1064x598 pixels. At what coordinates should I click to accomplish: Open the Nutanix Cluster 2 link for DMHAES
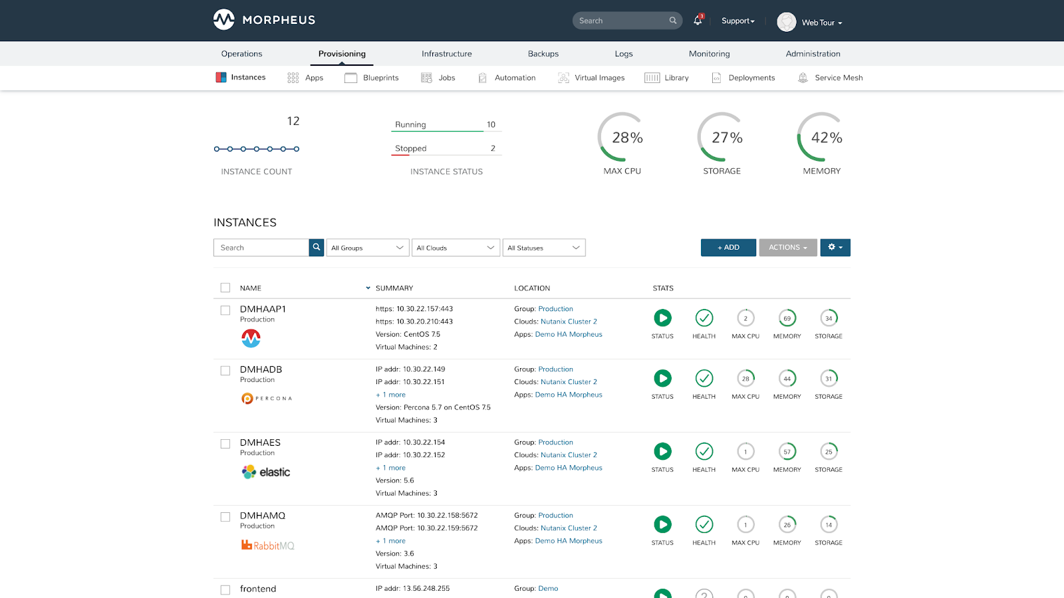569,454
